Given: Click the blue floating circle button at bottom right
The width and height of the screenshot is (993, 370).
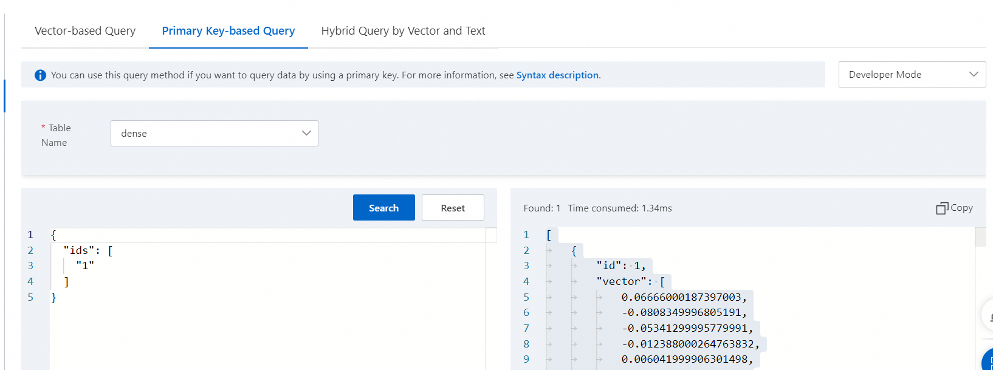Looking at the screenshot, I should (988, 360).
